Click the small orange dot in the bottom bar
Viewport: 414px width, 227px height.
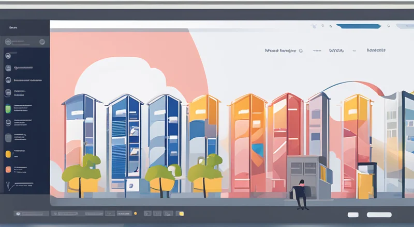135,213
